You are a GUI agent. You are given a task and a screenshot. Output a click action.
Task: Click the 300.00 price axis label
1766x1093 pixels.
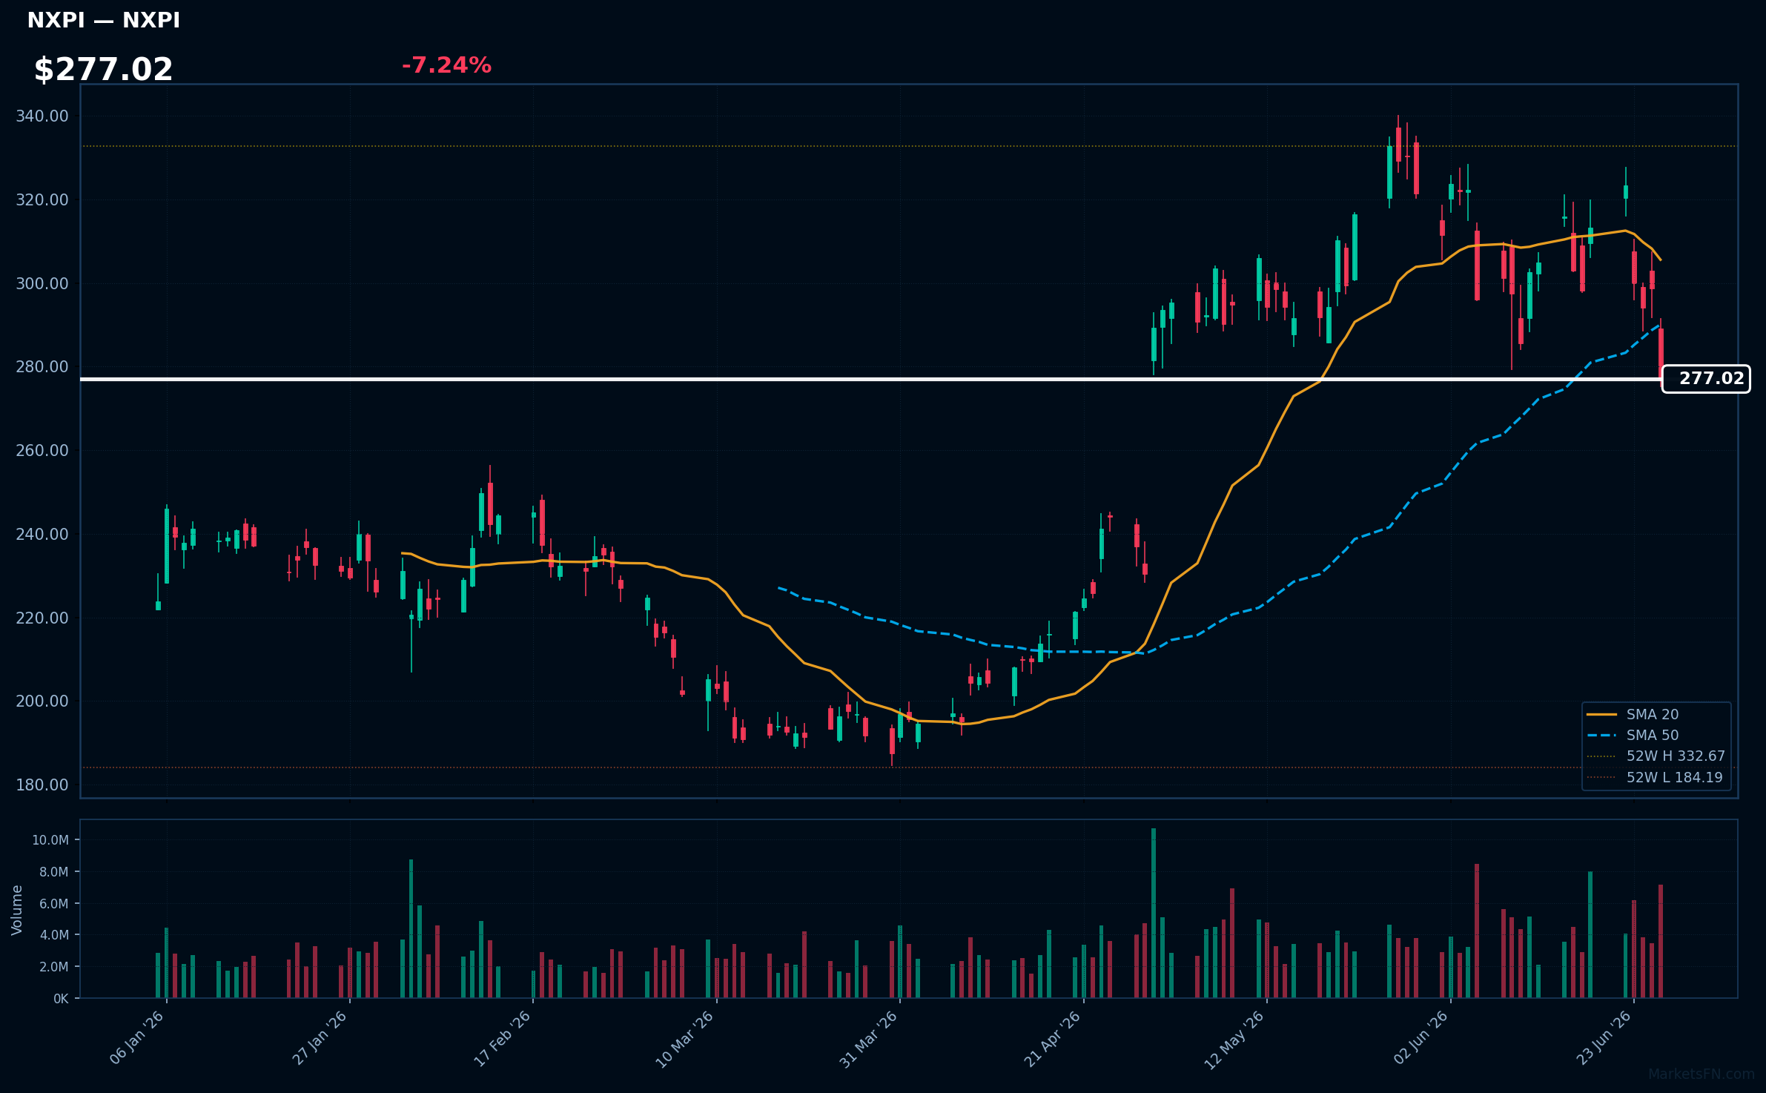pyautogui.click(x=42, y=284)
